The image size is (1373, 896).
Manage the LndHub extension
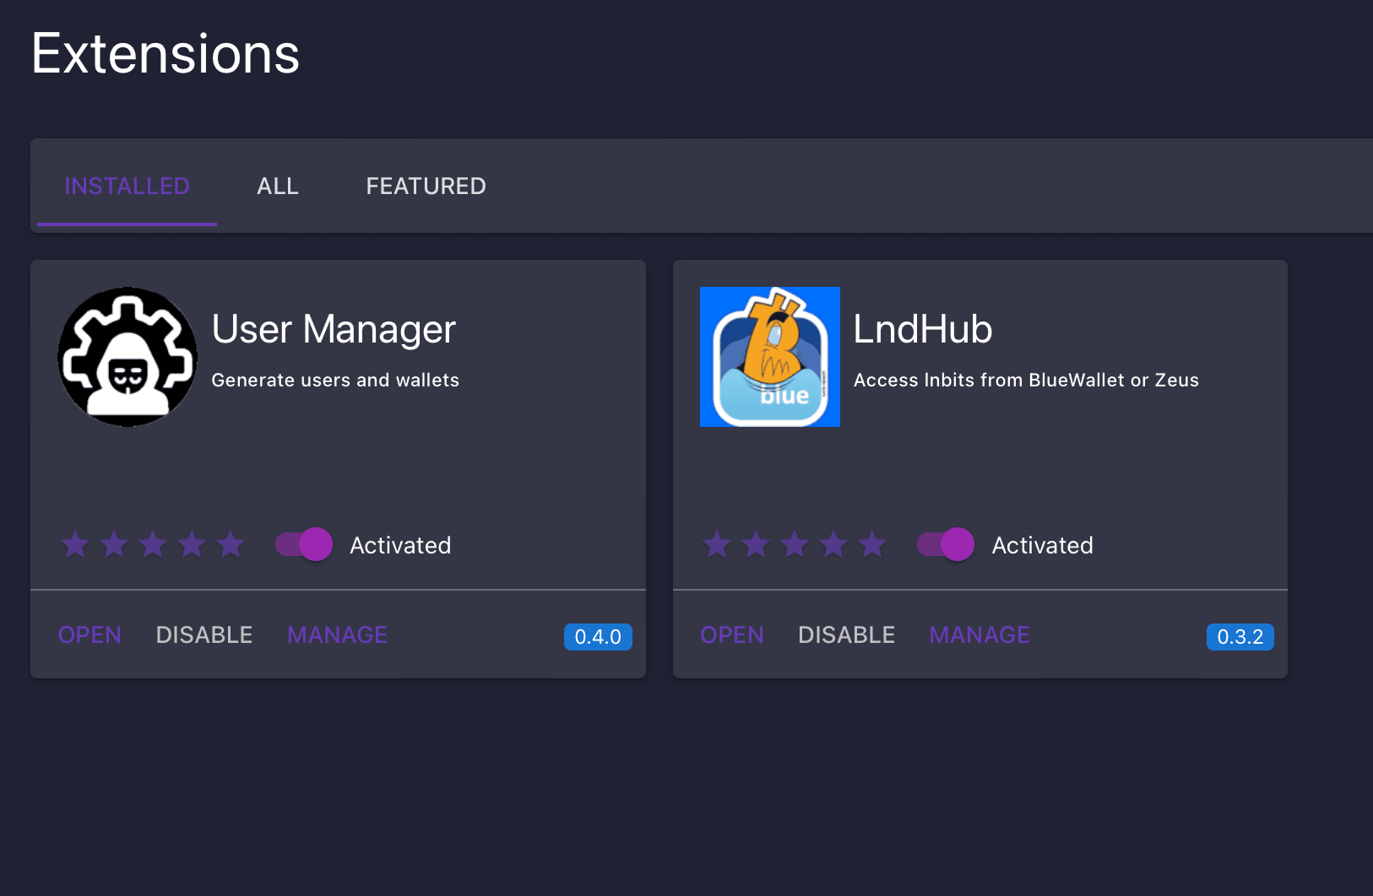(x=980, y=634)
